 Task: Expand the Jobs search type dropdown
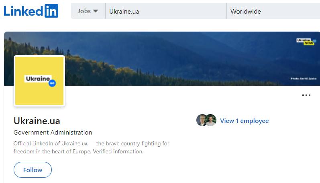click(88, 11)
